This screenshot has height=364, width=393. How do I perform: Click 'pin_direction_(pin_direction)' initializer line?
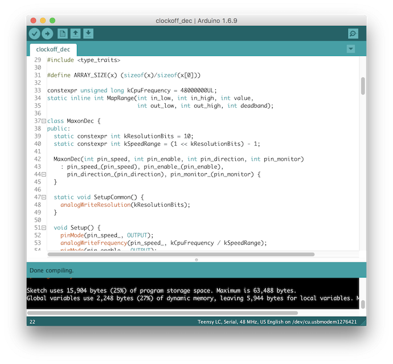coord(163,174)
